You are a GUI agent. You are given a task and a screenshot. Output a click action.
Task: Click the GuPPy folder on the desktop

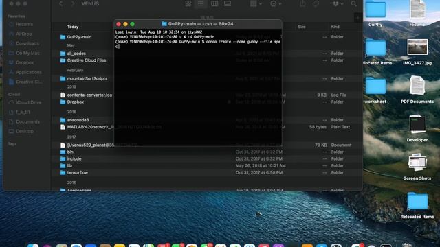tap(375, 14)
